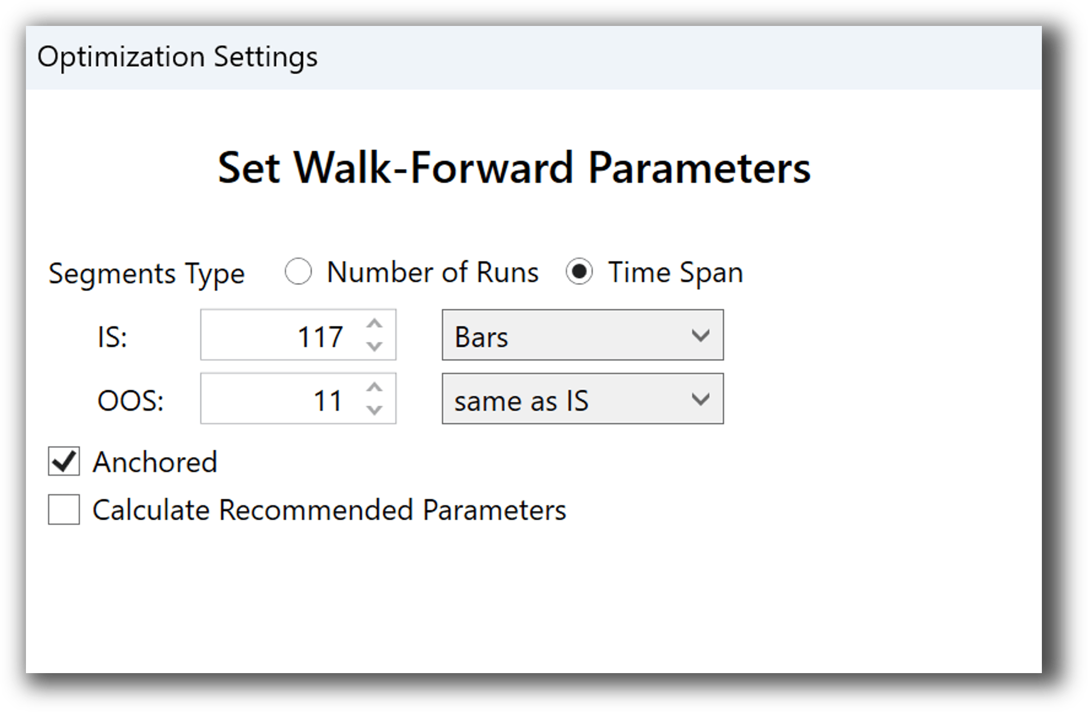
Task: Click the chevron on the Bars combo box
Action: (700, 335)
